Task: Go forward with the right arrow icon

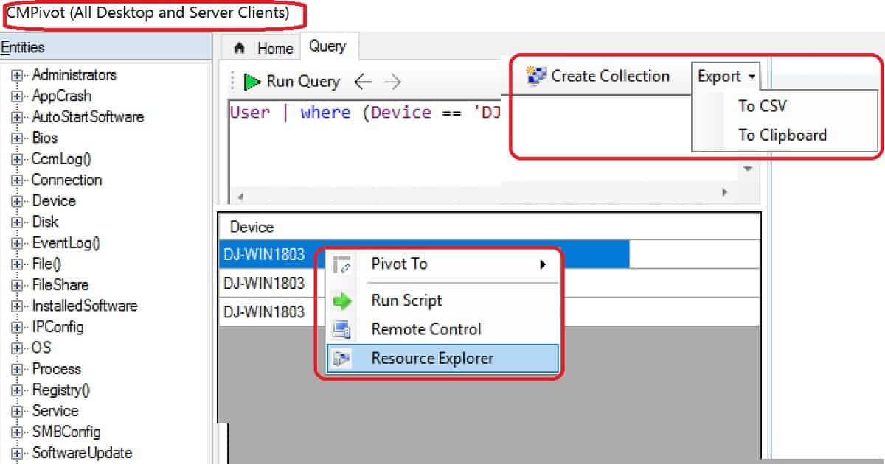Action: point(393,82)
